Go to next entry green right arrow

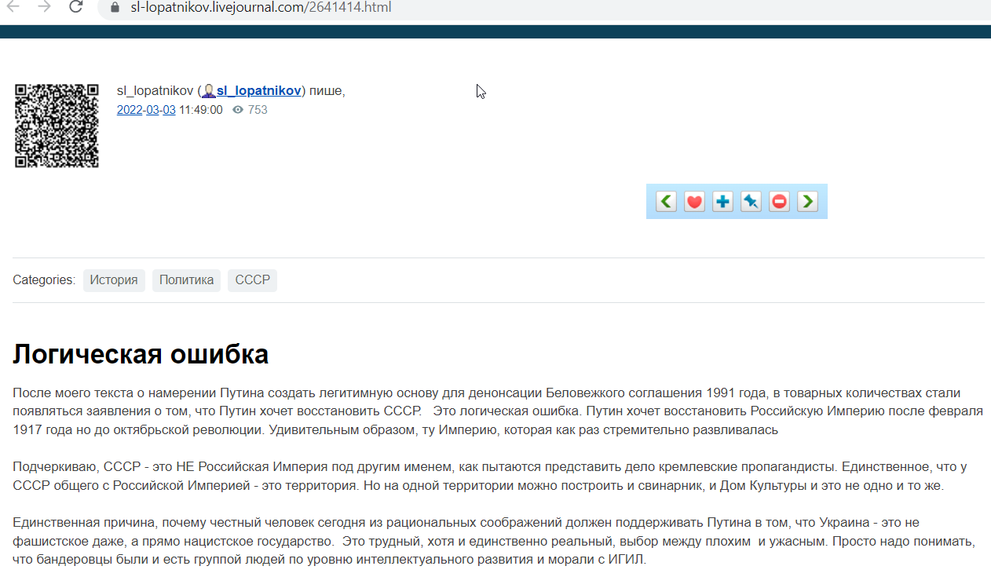coord(807,202)
